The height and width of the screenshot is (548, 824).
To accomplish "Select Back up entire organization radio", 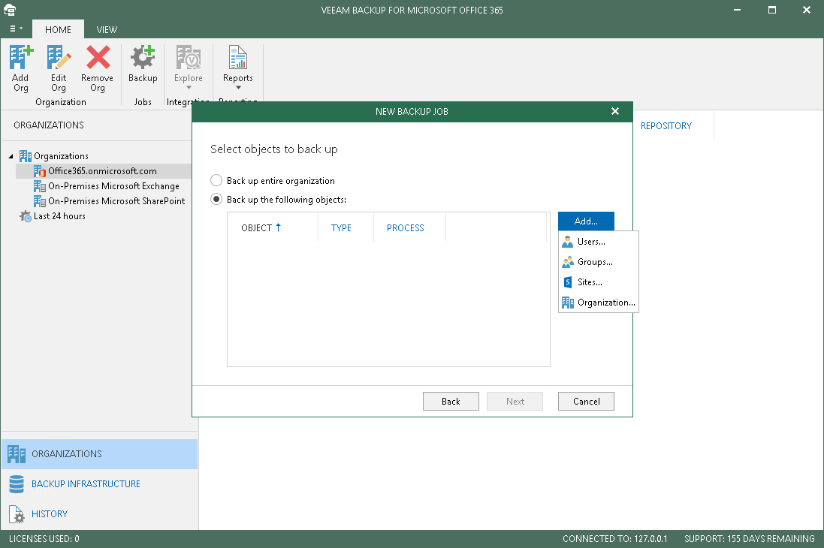I will pyautogui.click(x=216, y=181).
